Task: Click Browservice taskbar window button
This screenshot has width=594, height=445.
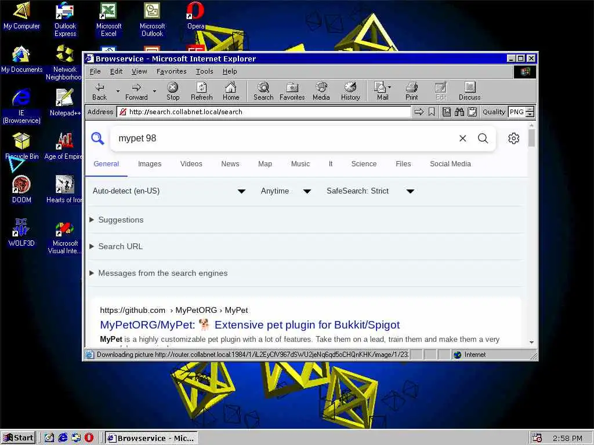Action: pyautogui.click(x=151, y=438)
